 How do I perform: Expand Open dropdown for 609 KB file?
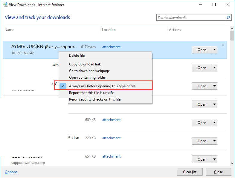tap(214, 123)
